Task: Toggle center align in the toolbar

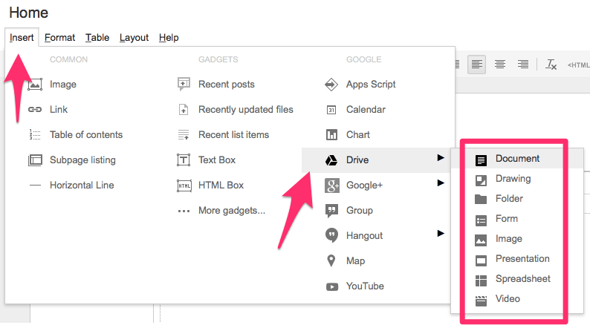Action: [500, 65]
